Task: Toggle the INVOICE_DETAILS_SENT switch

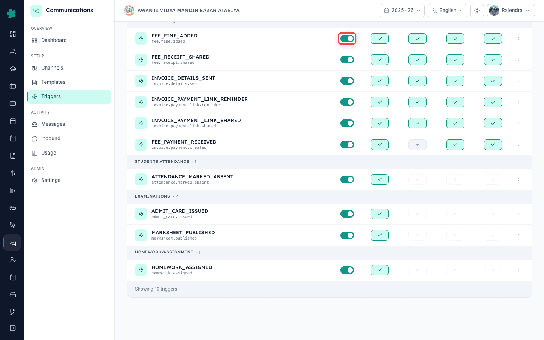Action: point(347,81)
